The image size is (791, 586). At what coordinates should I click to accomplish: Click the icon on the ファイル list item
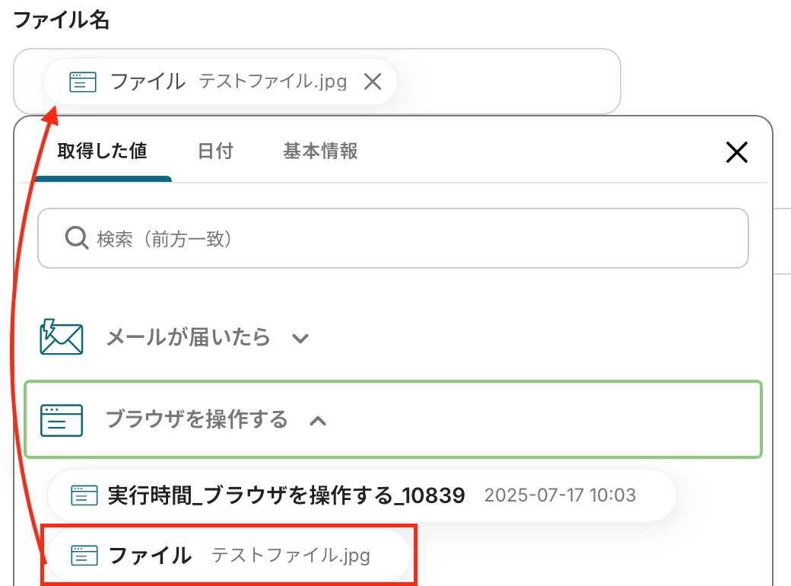[84, 556]
